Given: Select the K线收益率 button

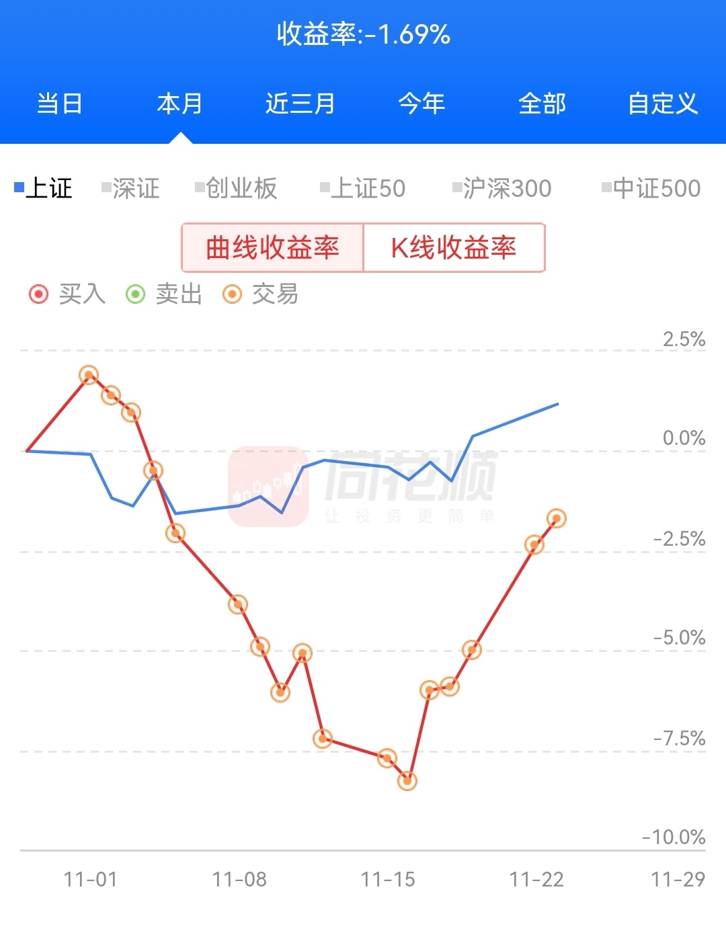Looking at the screenshot, I should click(x=454, y=248).
